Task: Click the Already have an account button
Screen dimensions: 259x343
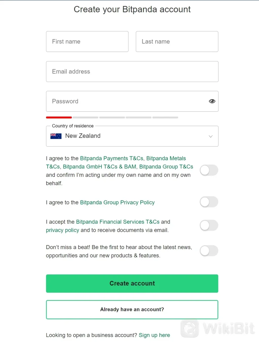Action: (132, 309)
